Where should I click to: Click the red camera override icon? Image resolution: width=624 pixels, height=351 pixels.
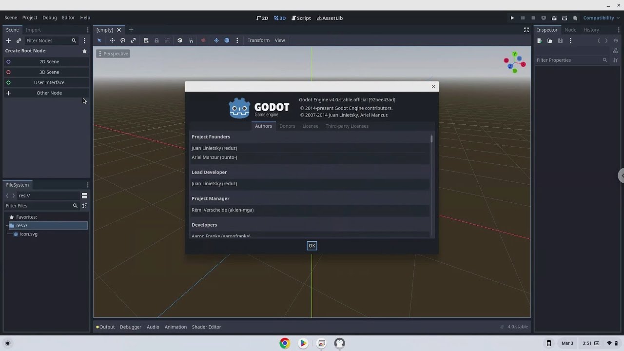pos(203,40)
